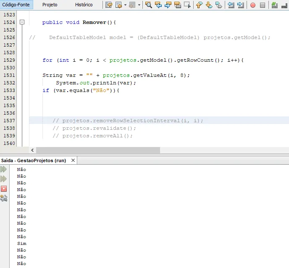The width and height of the screenshot is (289, 268).
Task: Switch to the Histórico tab
Action: point(84,5)
